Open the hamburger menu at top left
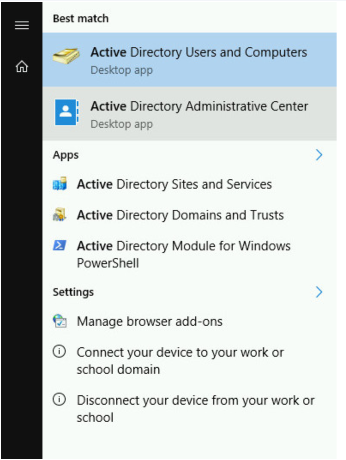The image size is (346, 460). pos(21,26)
